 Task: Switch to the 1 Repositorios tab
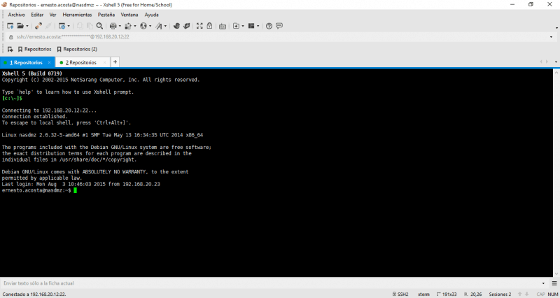[x=26, y=62]
